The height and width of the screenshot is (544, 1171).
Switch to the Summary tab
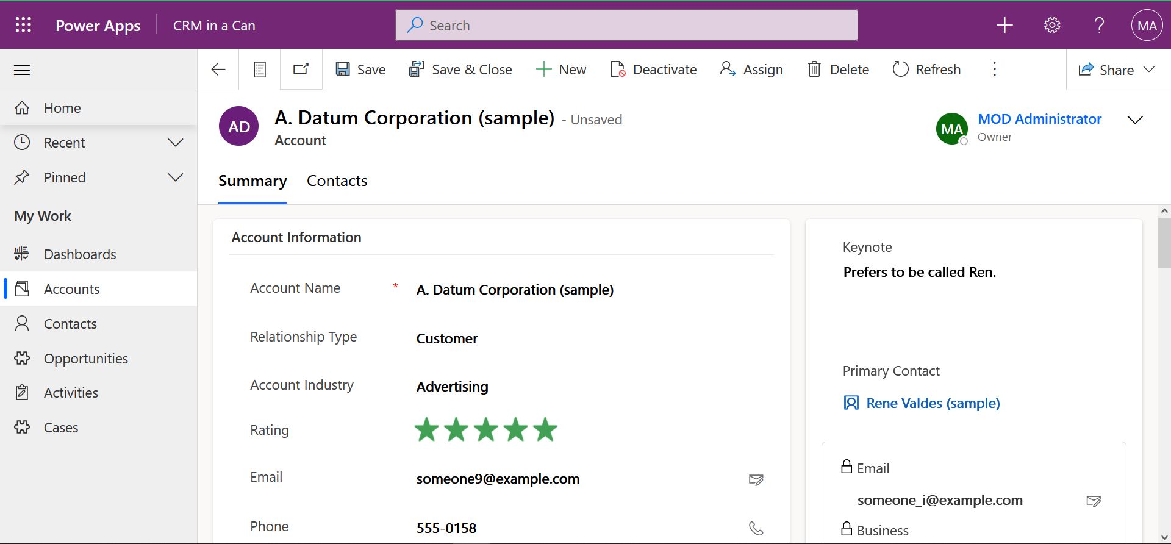252,181
